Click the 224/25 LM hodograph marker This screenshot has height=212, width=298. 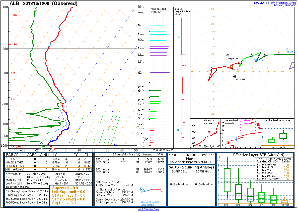[x=228, y=56]
